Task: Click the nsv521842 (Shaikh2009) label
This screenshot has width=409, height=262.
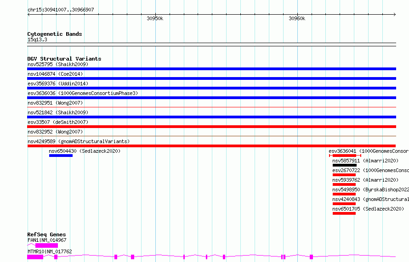Action: point(58,112)
